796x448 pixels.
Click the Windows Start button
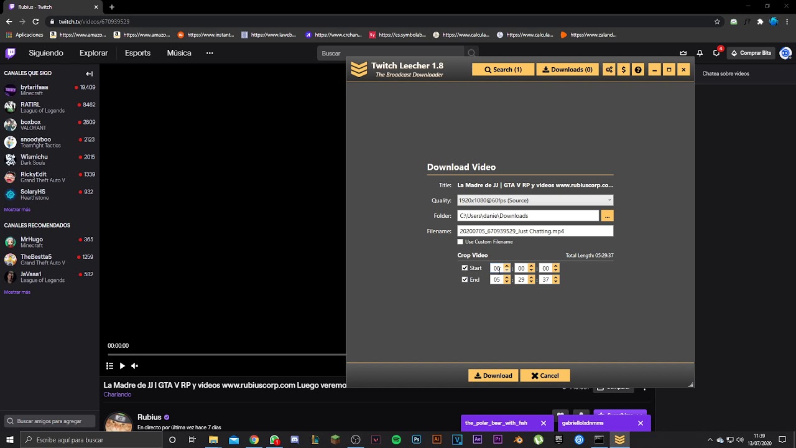[11, 439]
